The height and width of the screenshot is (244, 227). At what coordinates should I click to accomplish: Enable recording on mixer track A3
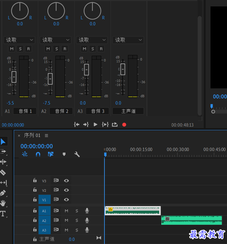[101, 49]
